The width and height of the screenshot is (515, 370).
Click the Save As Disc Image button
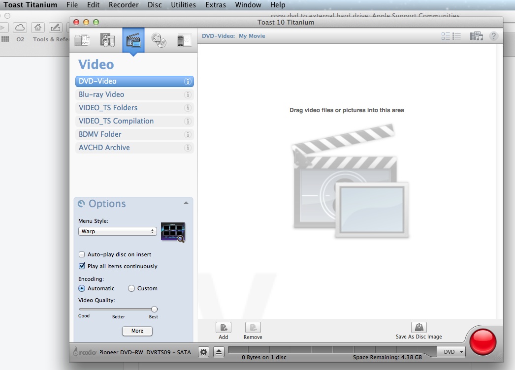418,329
